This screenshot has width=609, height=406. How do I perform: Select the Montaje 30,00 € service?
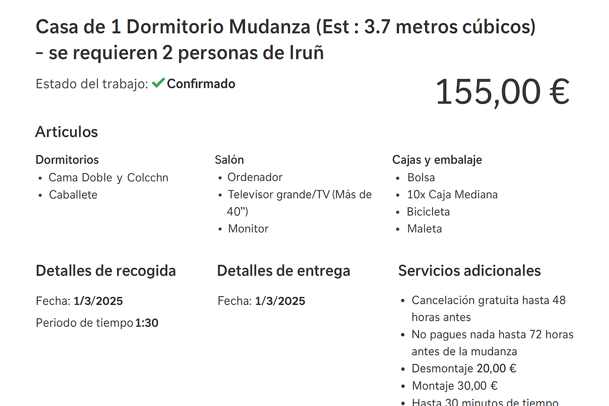tap(454, 386)
